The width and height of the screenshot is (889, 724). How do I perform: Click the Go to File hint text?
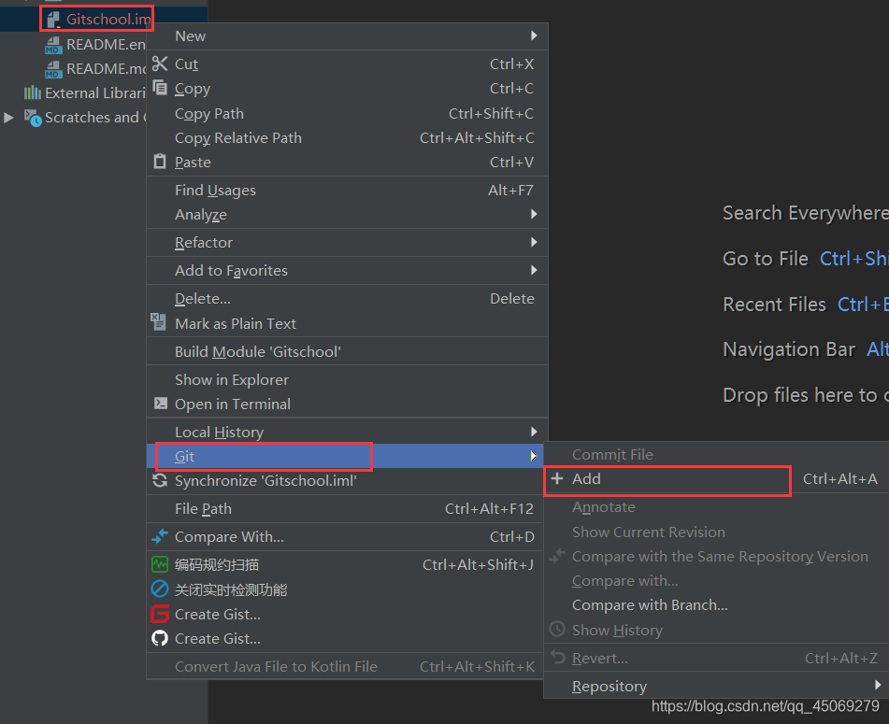tap(765, 259)
